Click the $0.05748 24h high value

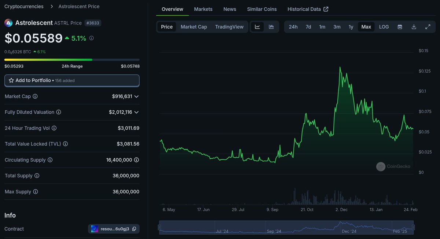130,66
